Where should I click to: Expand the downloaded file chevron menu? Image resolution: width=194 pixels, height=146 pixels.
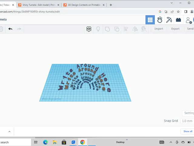tap(9, 132)
